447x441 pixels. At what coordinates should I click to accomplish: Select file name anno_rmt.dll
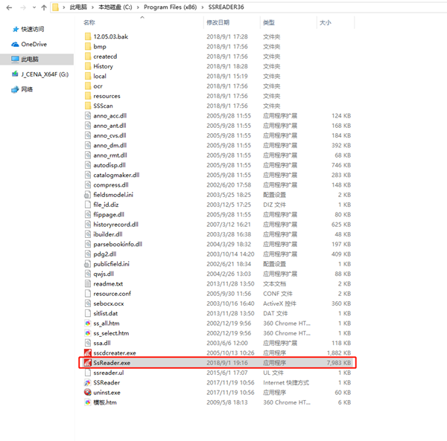tap(110, 155)
